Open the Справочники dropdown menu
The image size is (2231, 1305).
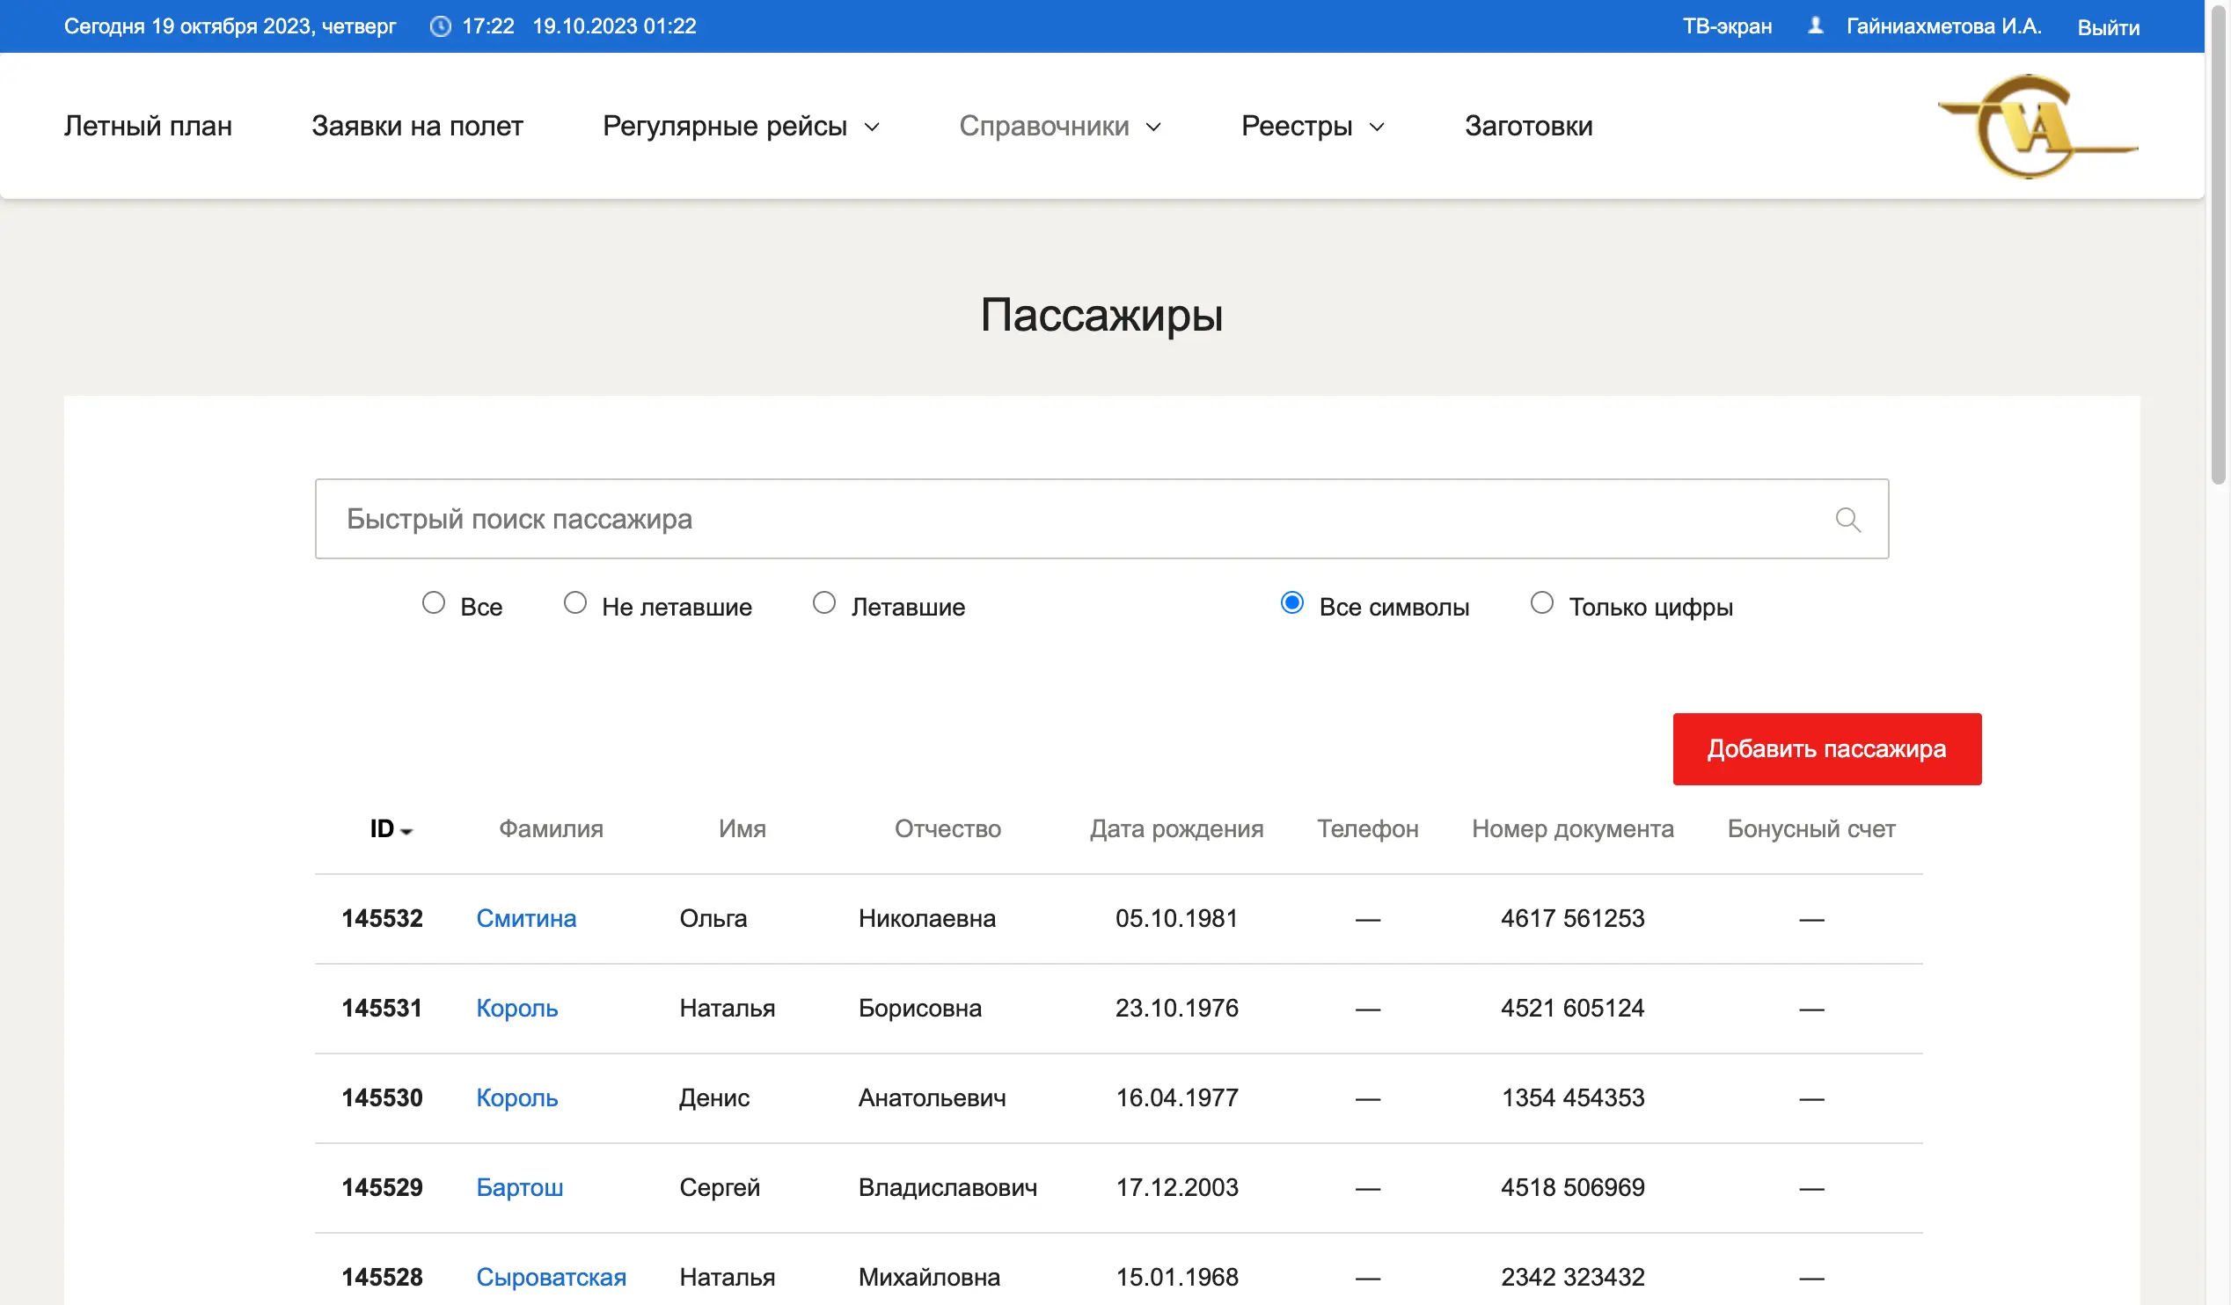(1062, 126)
